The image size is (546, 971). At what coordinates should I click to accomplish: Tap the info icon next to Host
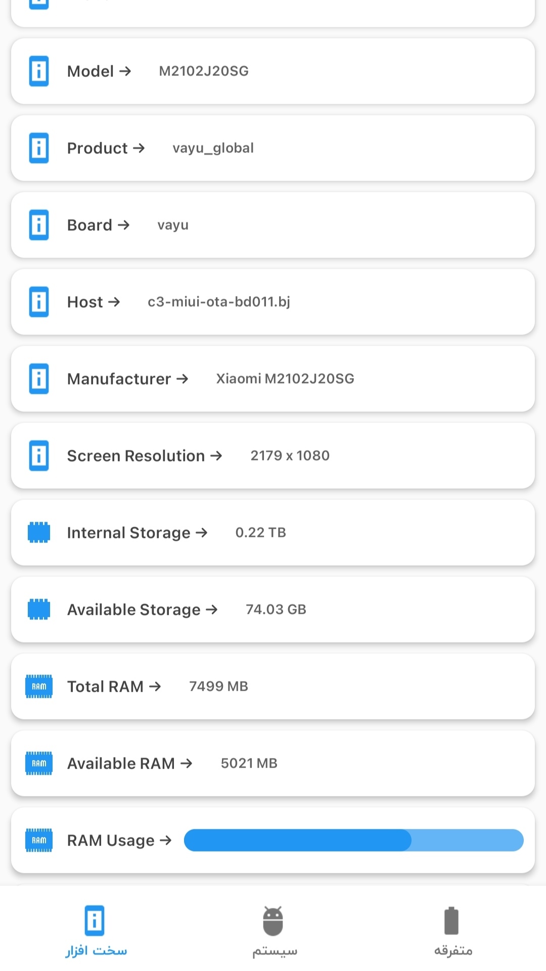pos(39,302)
